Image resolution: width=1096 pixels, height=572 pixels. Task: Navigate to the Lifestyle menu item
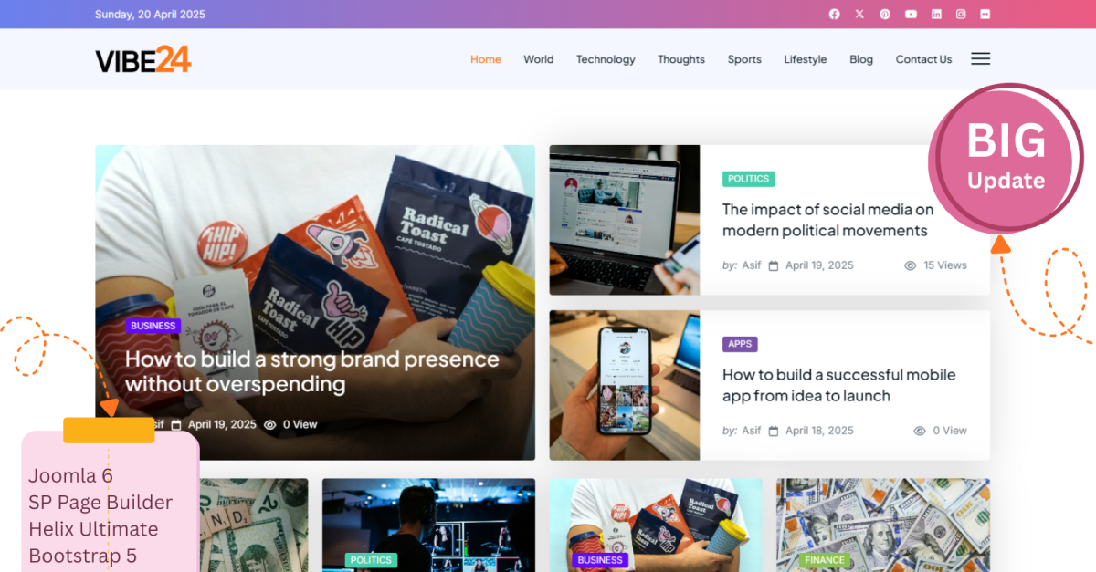806,59
